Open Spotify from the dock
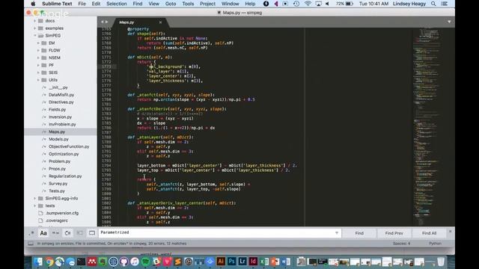 146,262
